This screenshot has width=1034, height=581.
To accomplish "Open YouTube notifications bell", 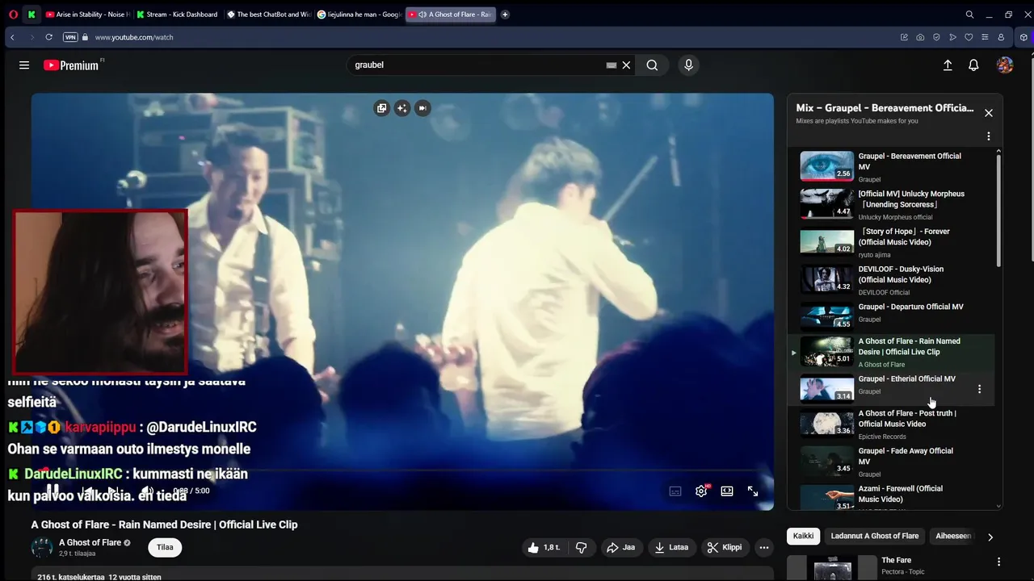I will pos(973,65).
